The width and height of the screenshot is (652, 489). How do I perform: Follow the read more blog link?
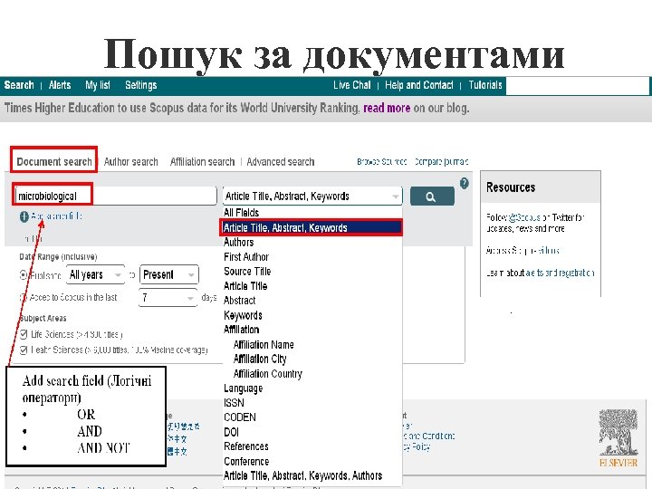pos(387,108)
